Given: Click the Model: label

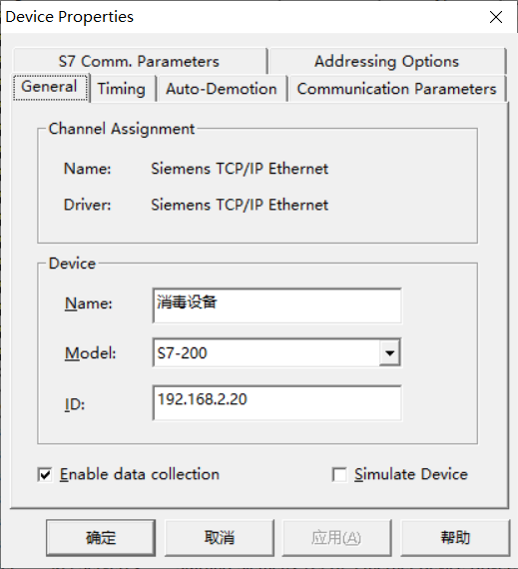Looking at the screenshot, I should click(90, 353).
